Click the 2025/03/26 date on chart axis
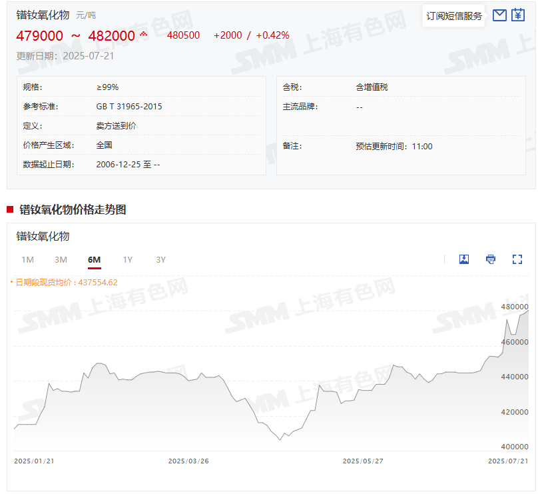The width and height of the screenshot is (542, 494). point(188,461)
